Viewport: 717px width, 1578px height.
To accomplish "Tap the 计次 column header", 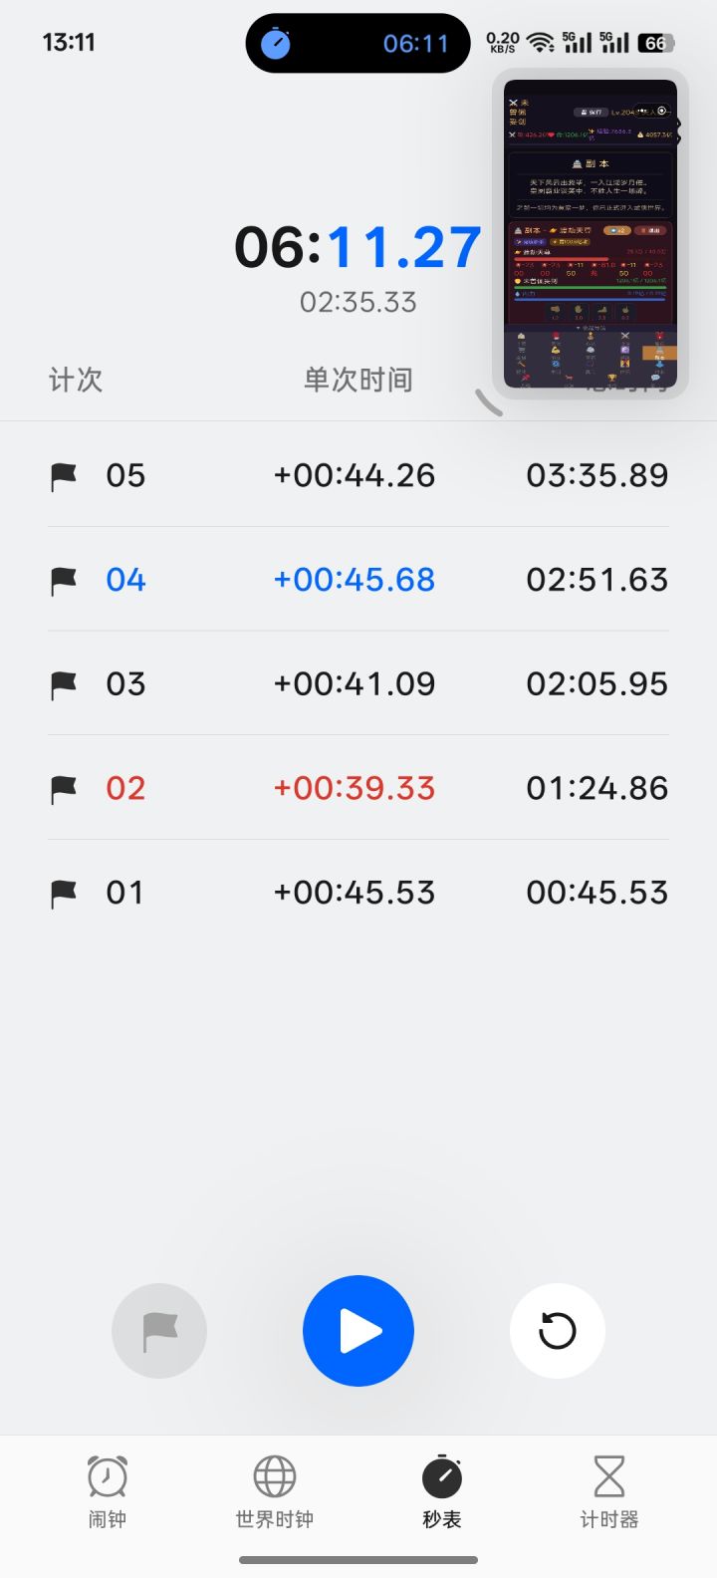I will click(76, 380).
